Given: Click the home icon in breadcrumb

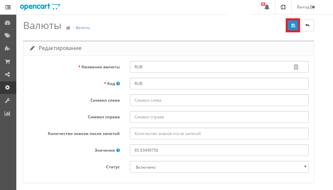Looking at the screenshot, I should [68, 28].
